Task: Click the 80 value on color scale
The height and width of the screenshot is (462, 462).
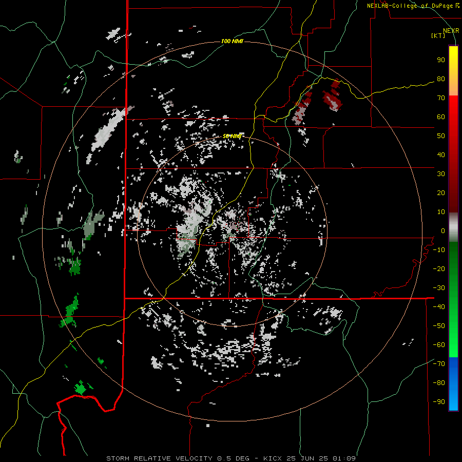Action: click(x=441, y=79)
